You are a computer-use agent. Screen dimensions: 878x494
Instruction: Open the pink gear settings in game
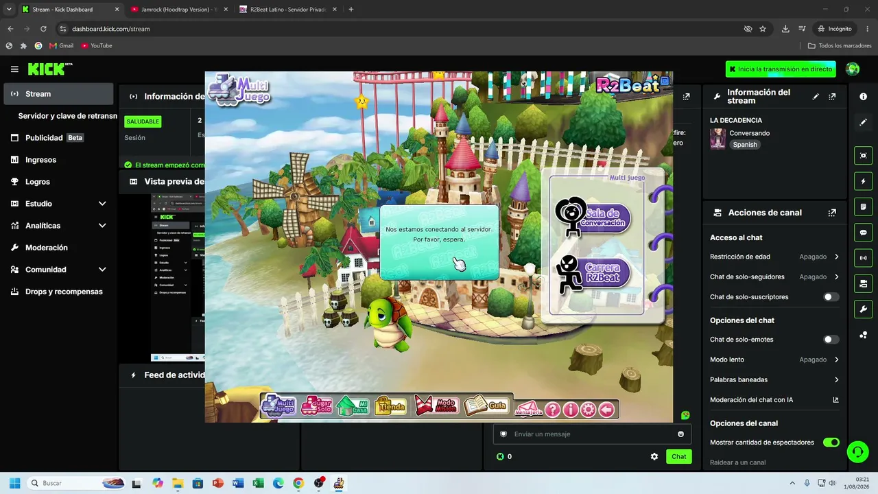click(589, 410)
